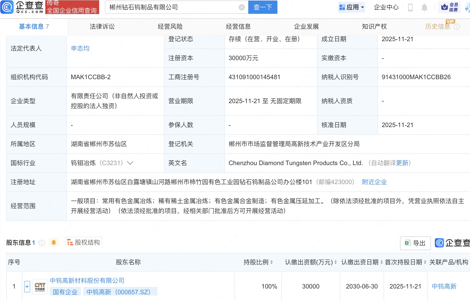This screenshot has height=301, width=470.
Task: Click the notification bell in top bar
Action: point(424,7)
